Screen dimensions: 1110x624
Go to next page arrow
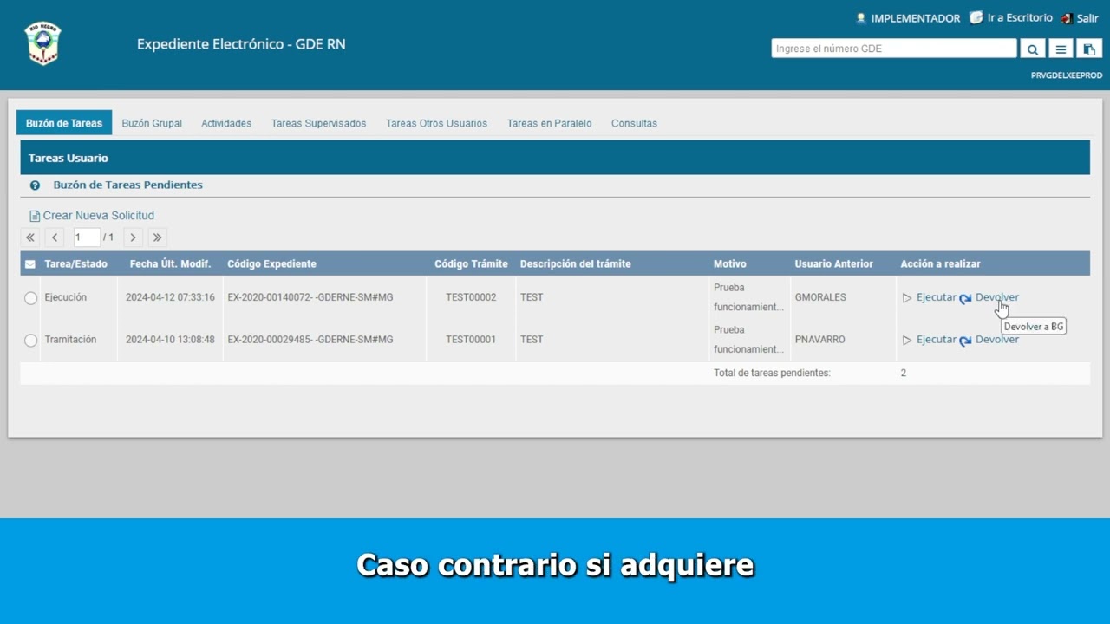(x=133, y=237)
